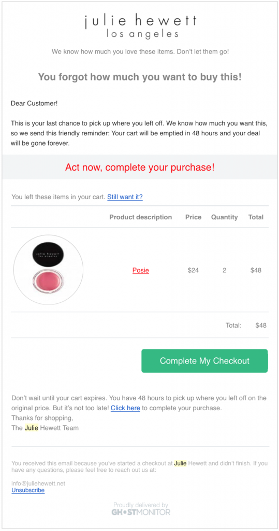Click the info@juliehewett.net email address
This screenshot has width=279, height=531.
(x=38, y=484)
